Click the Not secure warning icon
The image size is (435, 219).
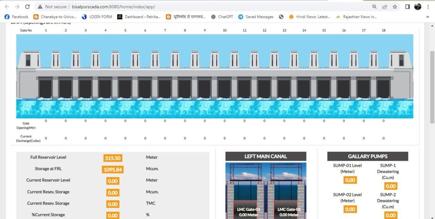40,7
